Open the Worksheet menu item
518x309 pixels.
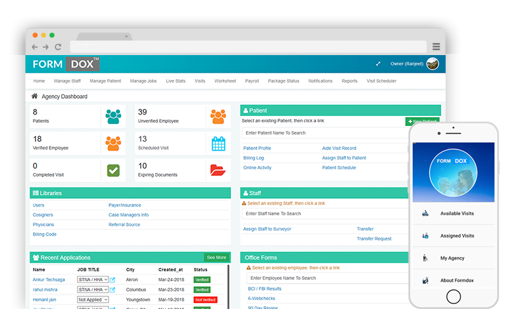pyautogui.click(x=225, y=81)
